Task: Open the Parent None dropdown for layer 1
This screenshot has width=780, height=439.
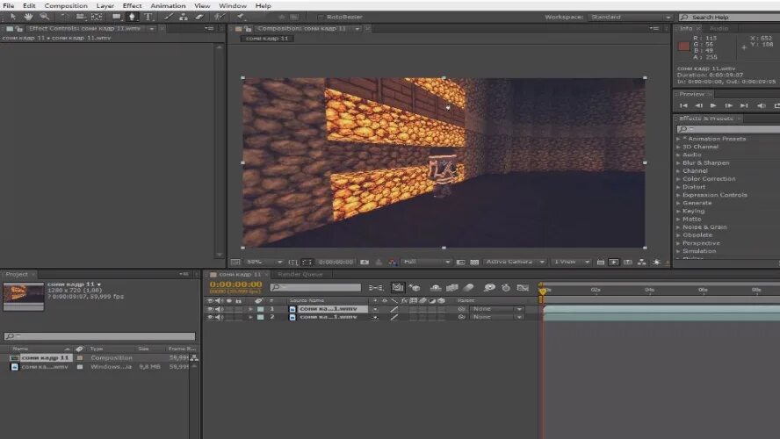Action: point(496,309)
